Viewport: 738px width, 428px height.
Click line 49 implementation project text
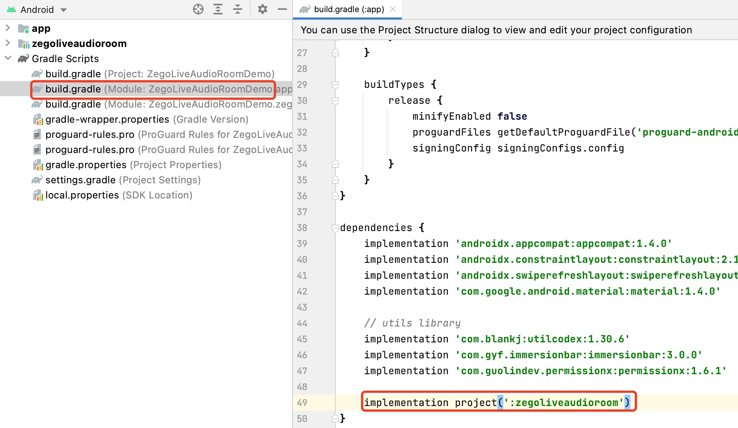click(498, 402)
